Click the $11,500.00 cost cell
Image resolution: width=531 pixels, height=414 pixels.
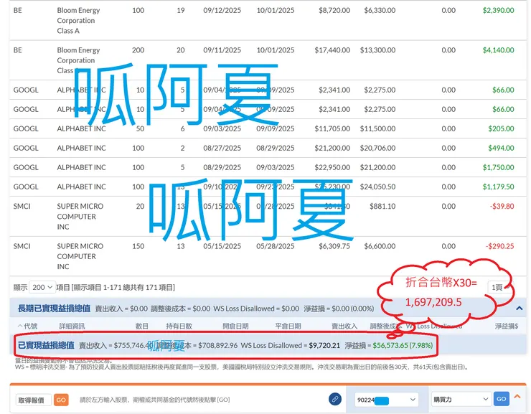[377, 128]
